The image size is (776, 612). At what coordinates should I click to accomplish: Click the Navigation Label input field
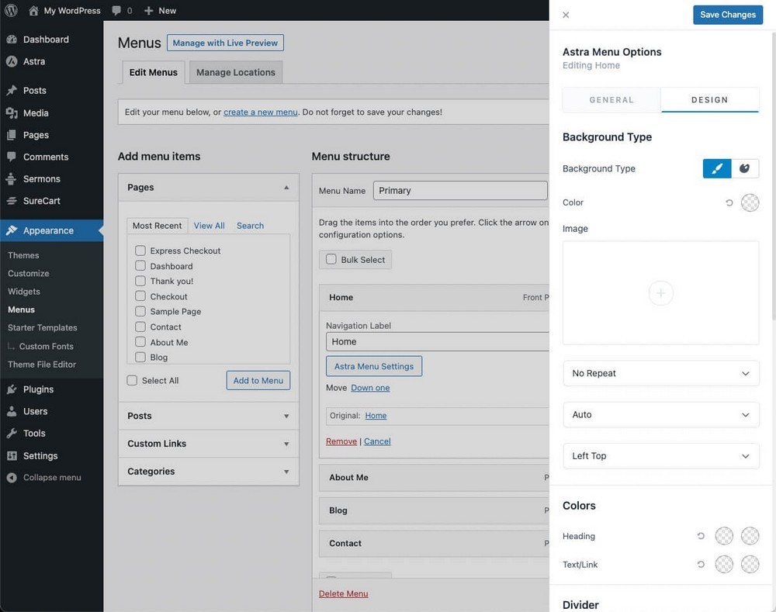(x=438, y=342)
